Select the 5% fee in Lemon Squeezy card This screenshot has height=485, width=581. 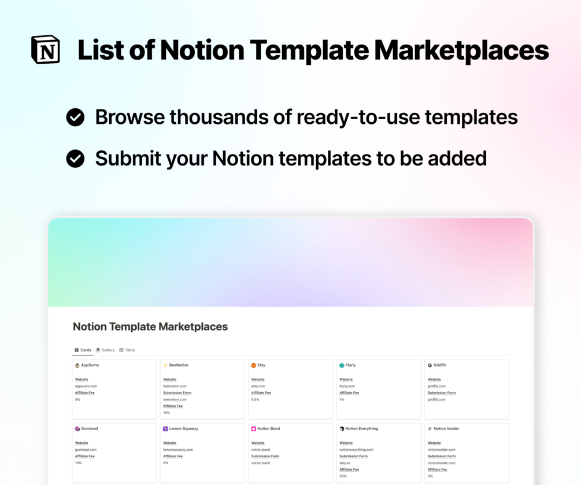(166, 463)
